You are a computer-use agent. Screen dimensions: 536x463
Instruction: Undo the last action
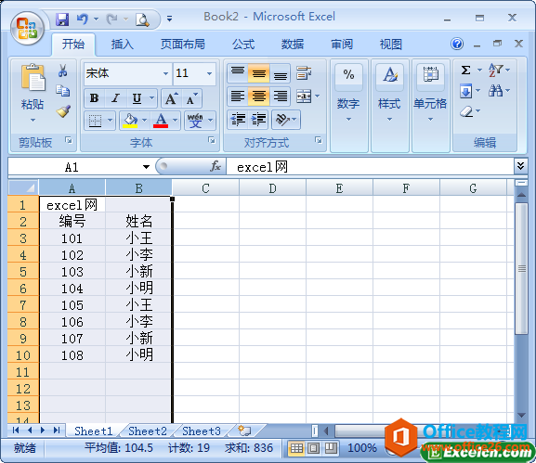pyautogui.click(x=82, y=19)
